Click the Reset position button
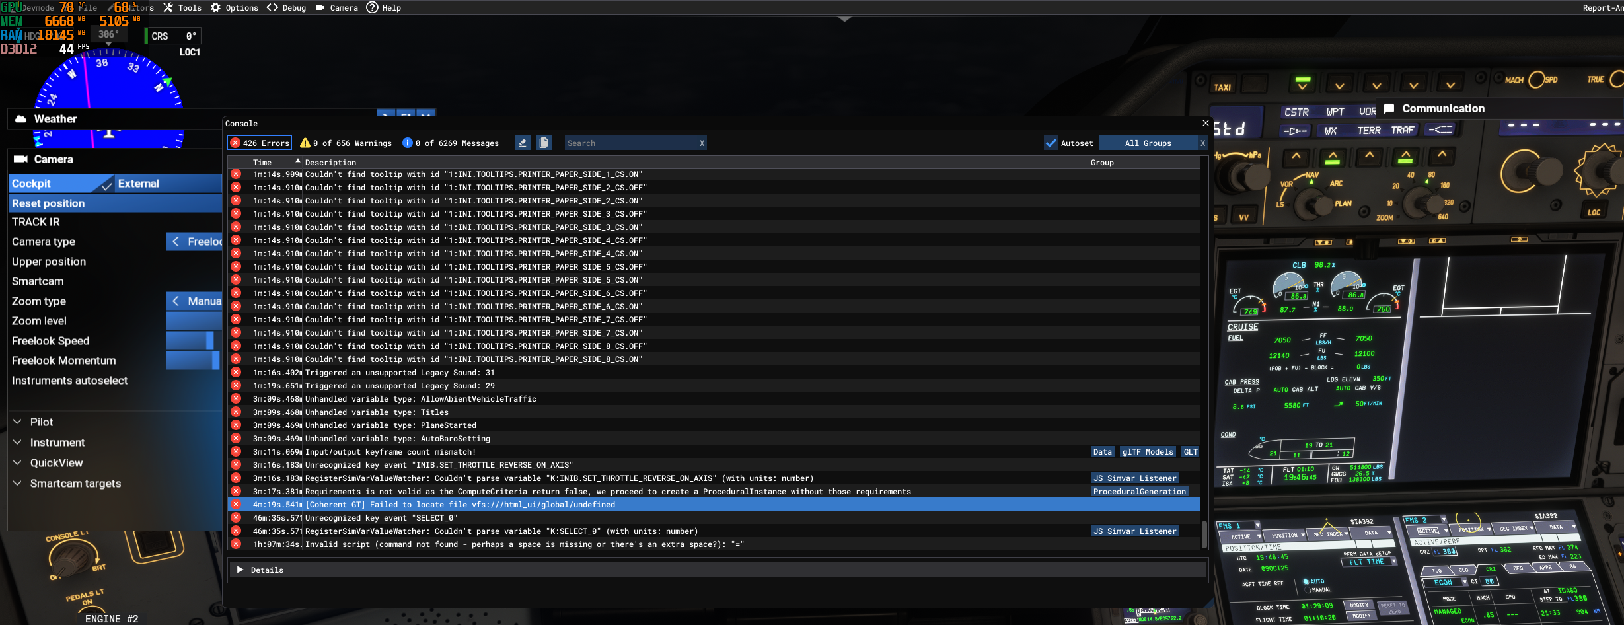This screenshot has height=625, width=1624. (115, 203)
